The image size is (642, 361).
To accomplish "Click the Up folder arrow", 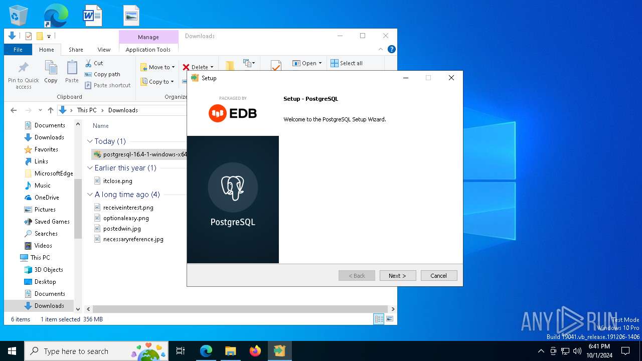I will (x=51, y=110).
